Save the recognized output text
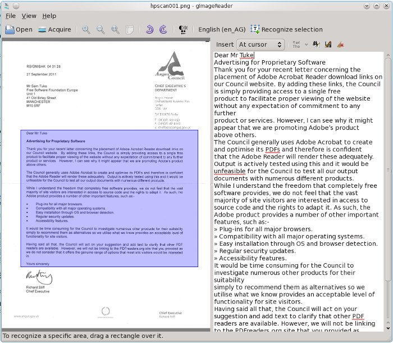This screenshot has height=343, width=393. (328, 44)
